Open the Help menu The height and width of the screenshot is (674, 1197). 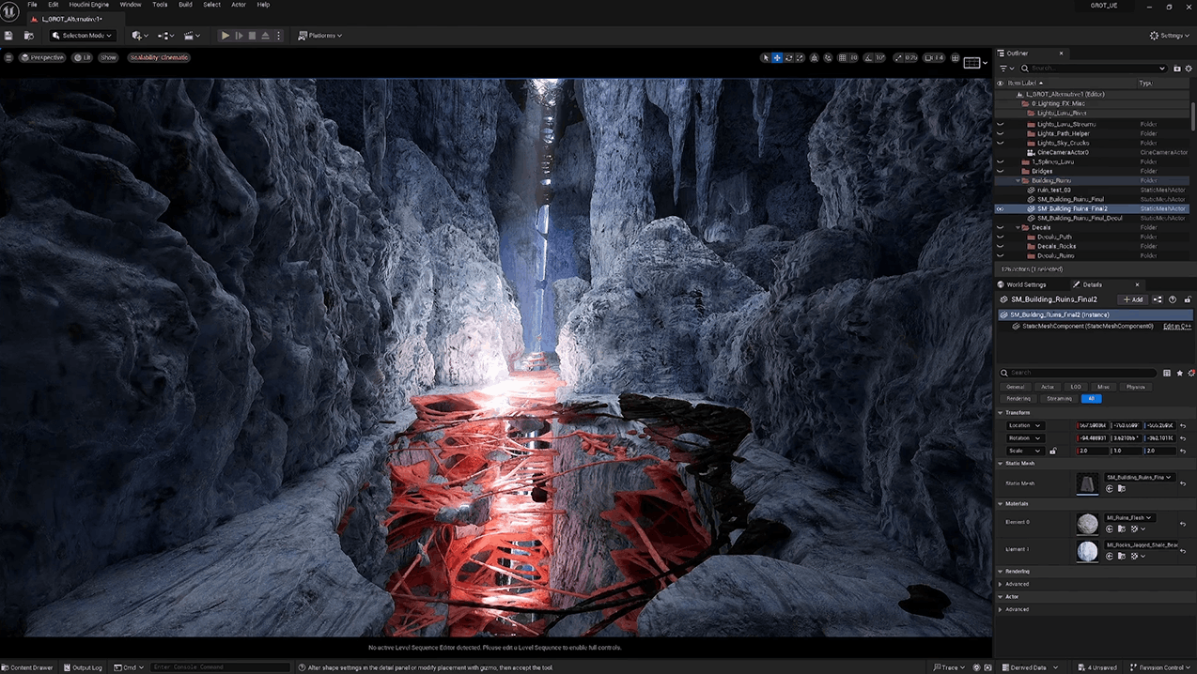[263, 5]
